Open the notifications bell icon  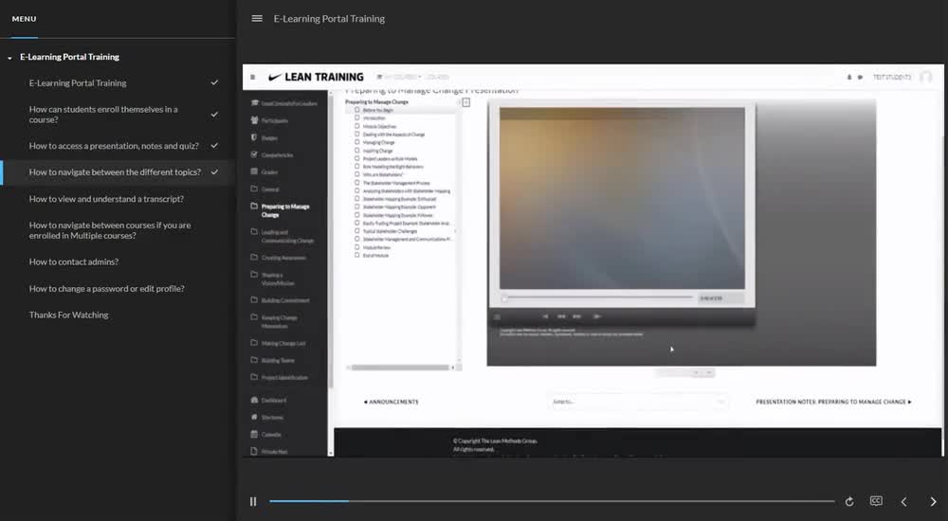(x=848, y=78)
